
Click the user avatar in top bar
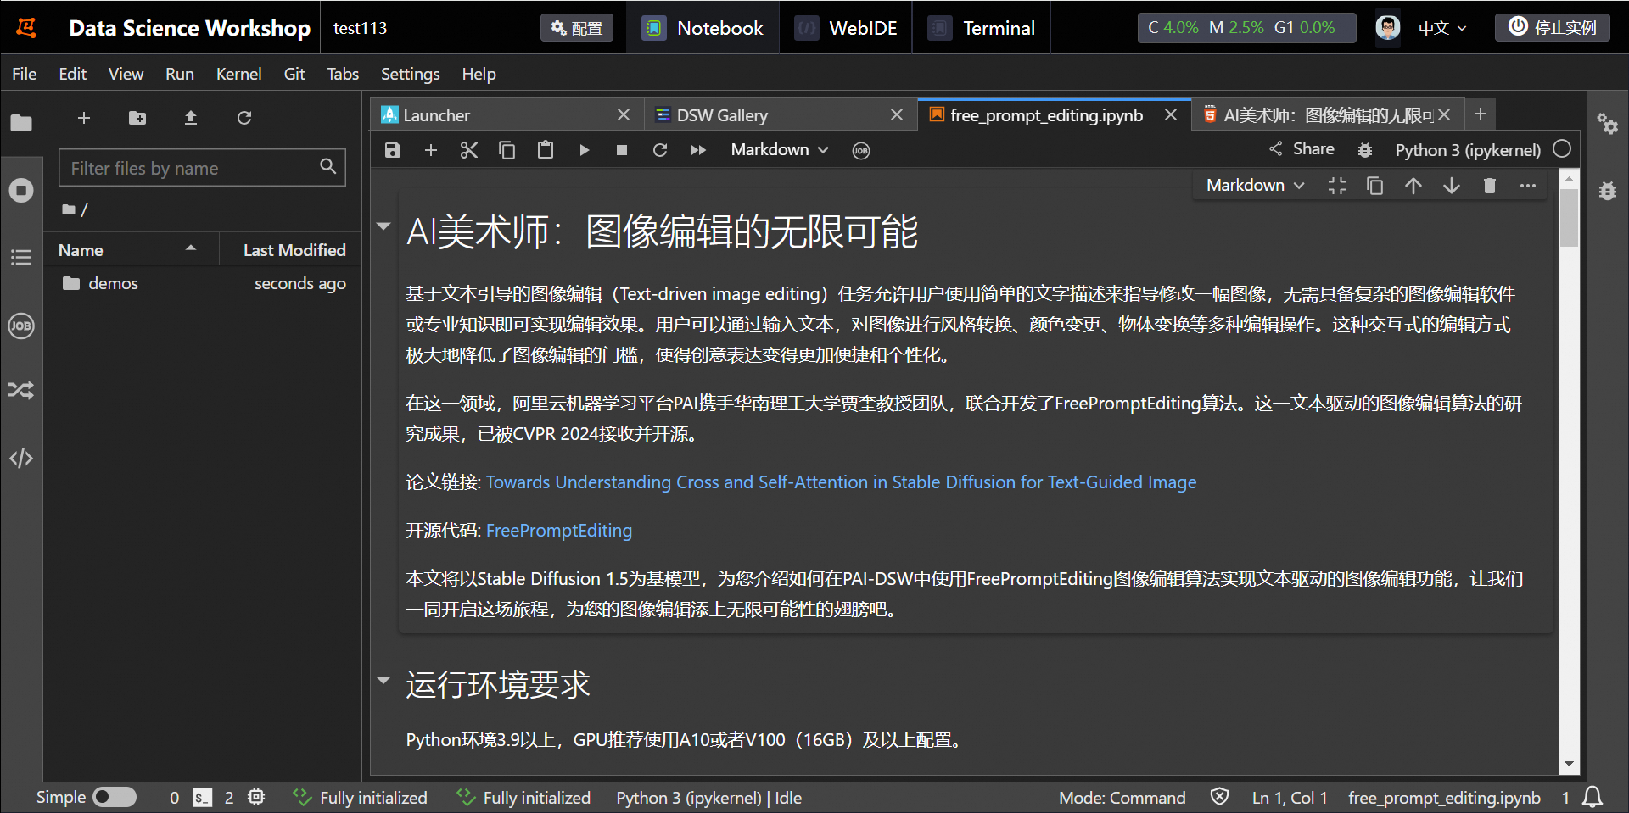click(1388, 28)
